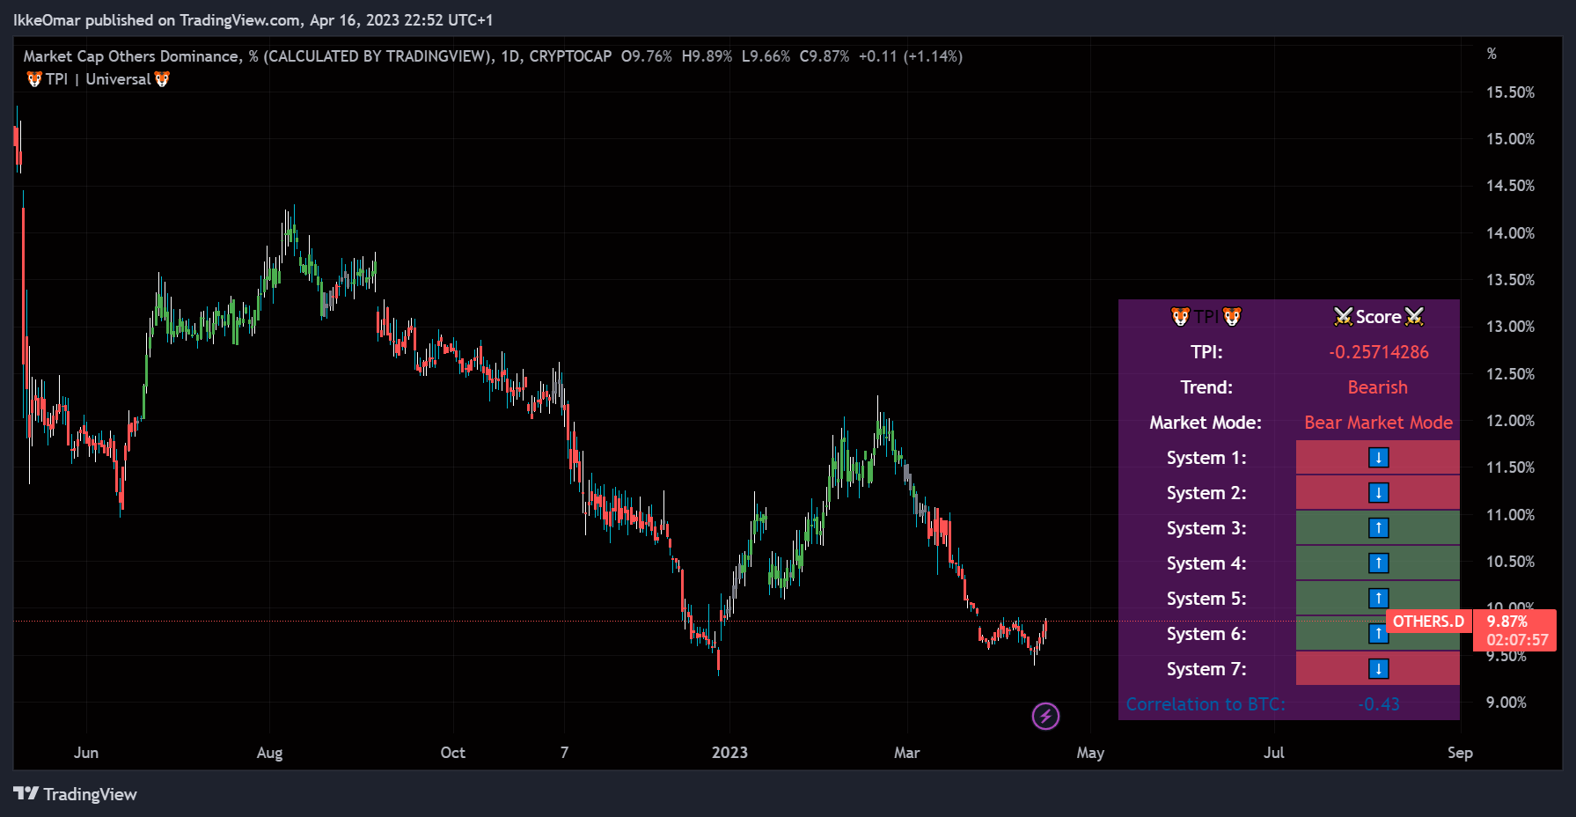Click the -0.43 correlation value
Viewport: 1576px width, 817px height.
[x=1378, y=704]
